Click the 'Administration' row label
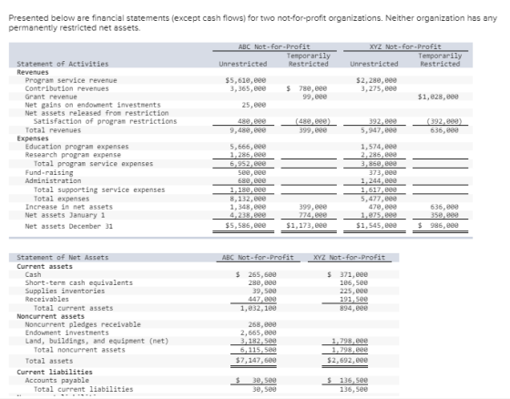510x399 pixels. (x=53, y=180)
